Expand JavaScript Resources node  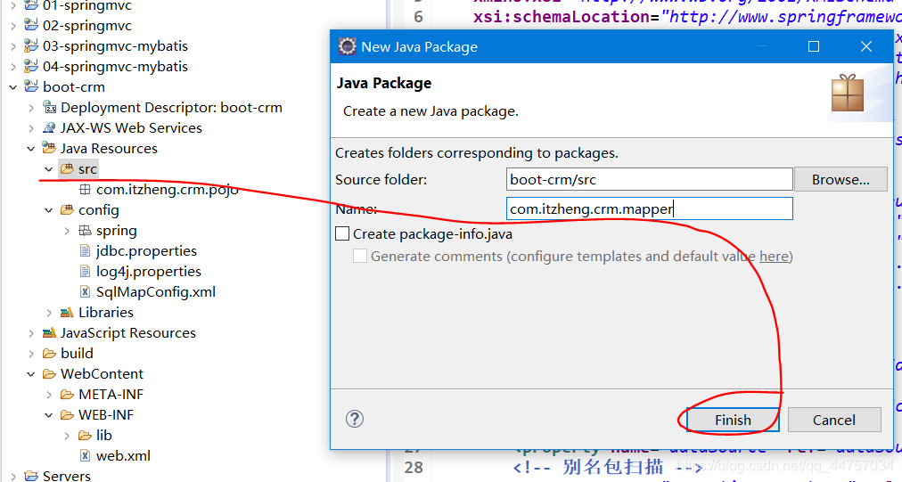click(31, 333)
